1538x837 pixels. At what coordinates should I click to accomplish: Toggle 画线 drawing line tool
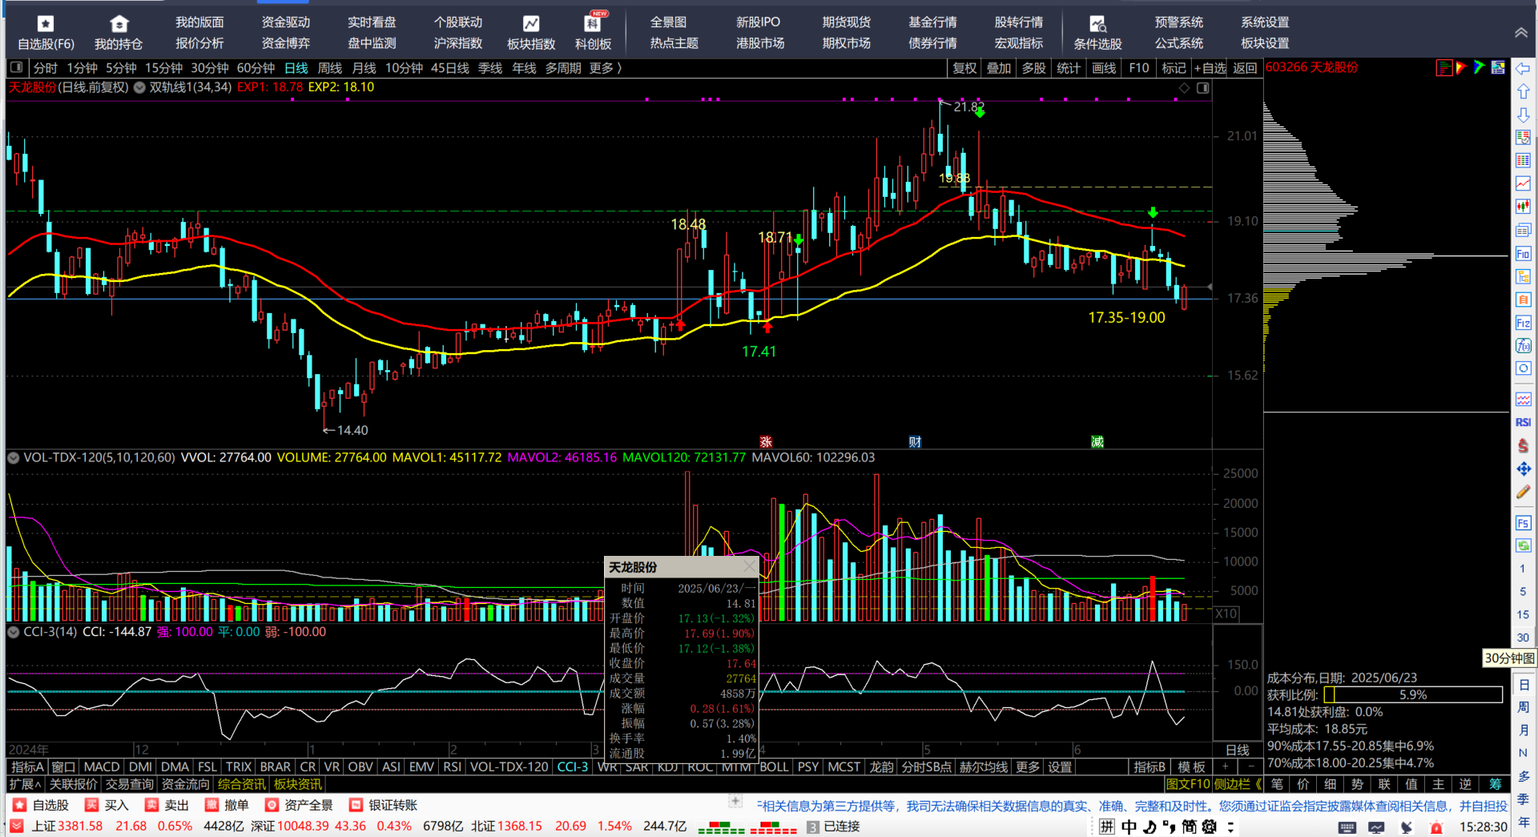coord(1104,68)
